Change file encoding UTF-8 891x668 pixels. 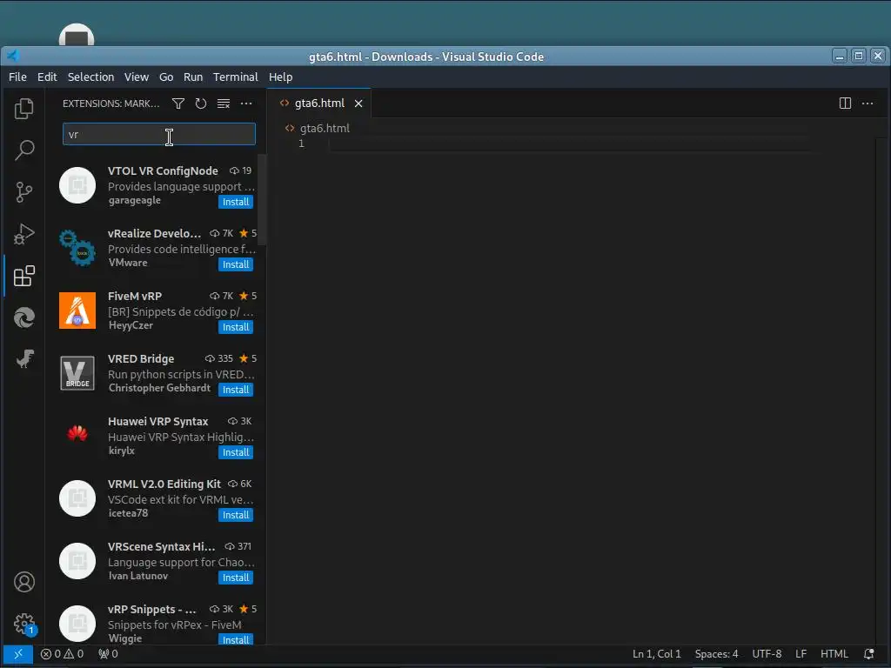coord(767,654)
